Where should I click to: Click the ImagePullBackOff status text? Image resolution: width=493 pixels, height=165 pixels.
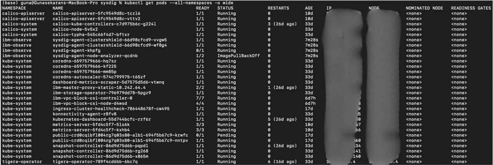coord(238,56)
